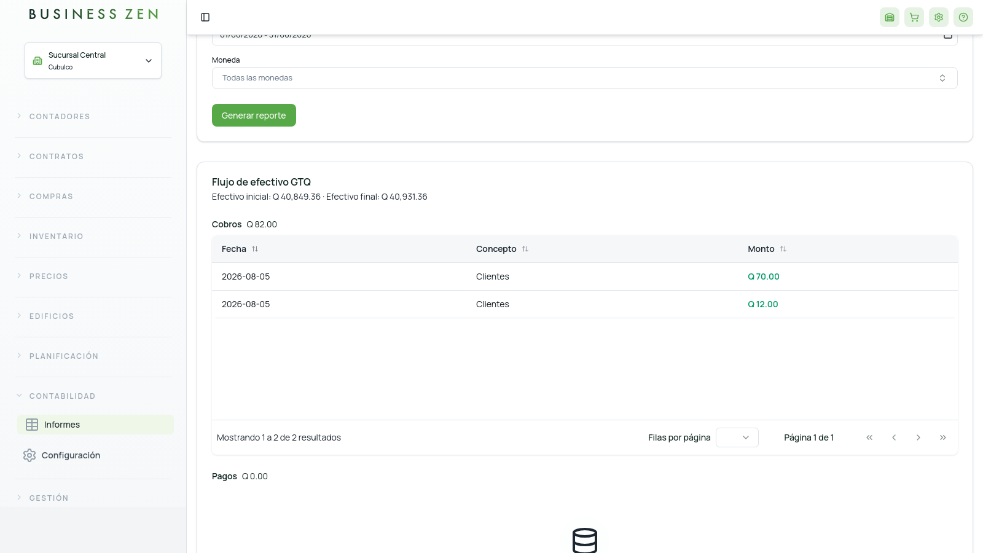The width and height of the screenshot is (983, 553).
Task: Sort table by Concepto column arrows
Action: click(x=525, y=249)
